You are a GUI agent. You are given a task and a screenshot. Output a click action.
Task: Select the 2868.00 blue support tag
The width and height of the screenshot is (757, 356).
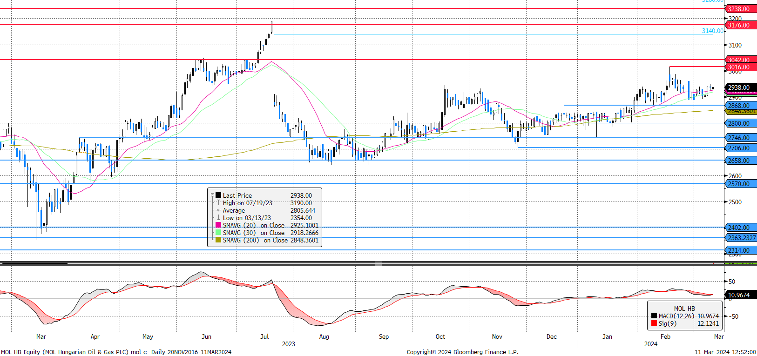pos(740,106)
